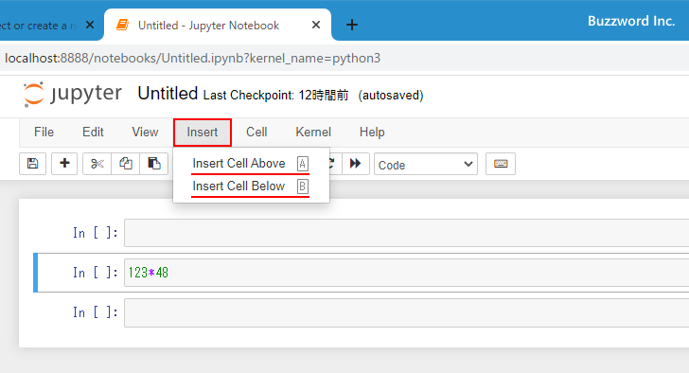Image resolution: width=689 pixels, height=373 pixels.
Task: Rename notebook by clicking Untitled title
Action: (x=168, y=94)
